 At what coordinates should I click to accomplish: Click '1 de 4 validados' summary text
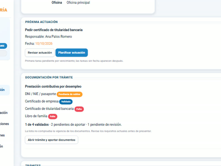point(37,124)
